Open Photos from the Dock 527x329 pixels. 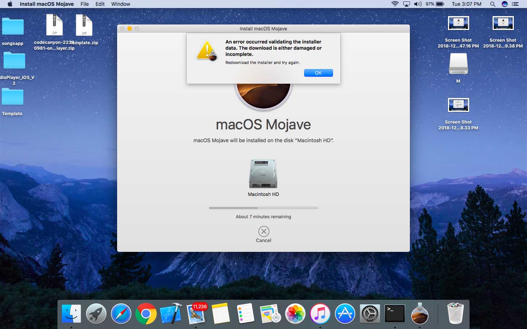click(295, 314)
